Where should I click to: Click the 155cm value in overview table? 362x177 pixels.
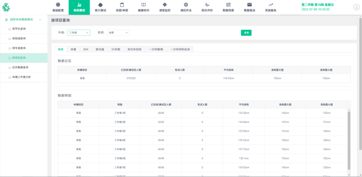tap(277, 78)
